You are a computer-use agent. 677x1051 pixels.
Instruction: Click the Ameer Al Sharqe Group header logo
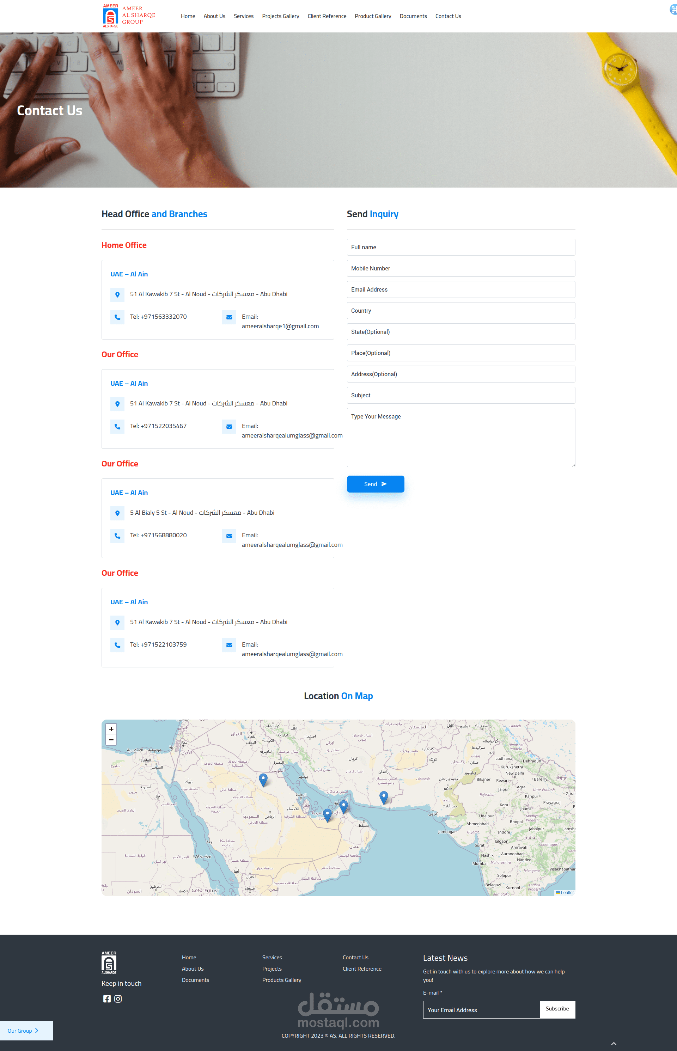point(129,16)
